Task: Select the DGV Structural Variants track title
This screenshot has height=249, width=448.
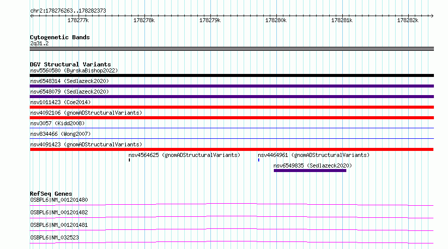Action: 70,64
